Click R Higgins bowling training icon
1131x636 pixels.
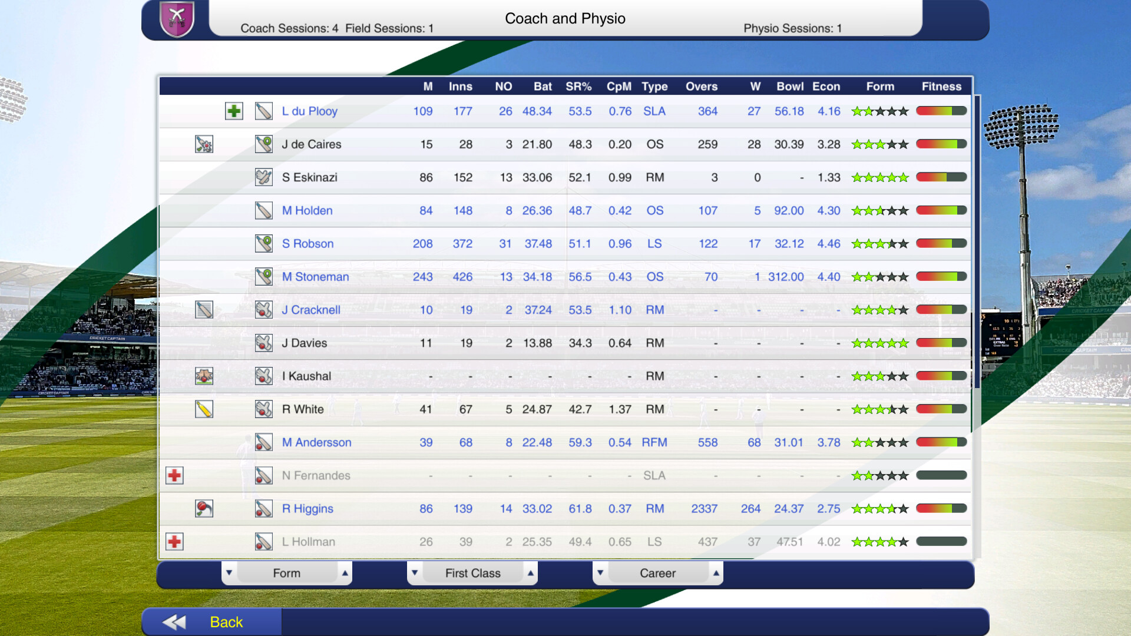[x=204, y=509]
